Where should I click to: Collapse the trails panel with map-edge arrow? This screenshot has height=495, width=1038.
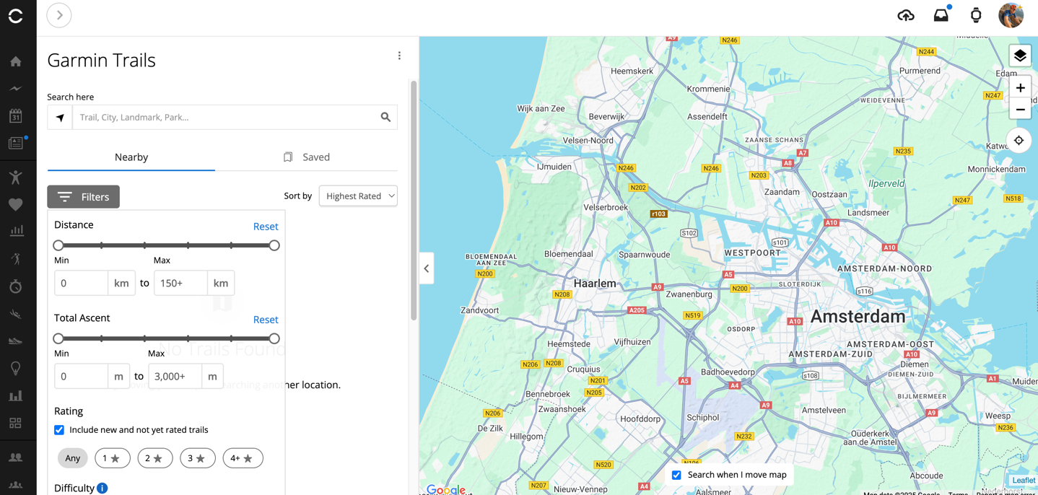coord(427,268)
